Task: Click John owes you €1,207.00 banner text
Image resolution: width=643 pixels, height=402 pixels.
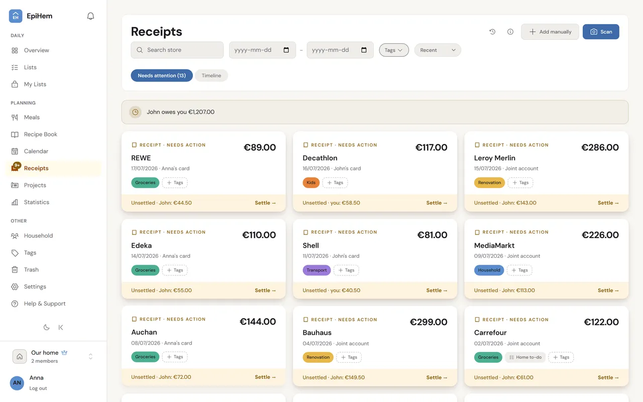Action: pos(180,112)
